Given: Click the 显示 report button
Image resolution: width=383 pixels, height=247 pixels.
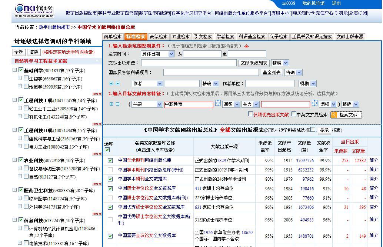Looking at the screenshot, I should (x=324, y=130).
